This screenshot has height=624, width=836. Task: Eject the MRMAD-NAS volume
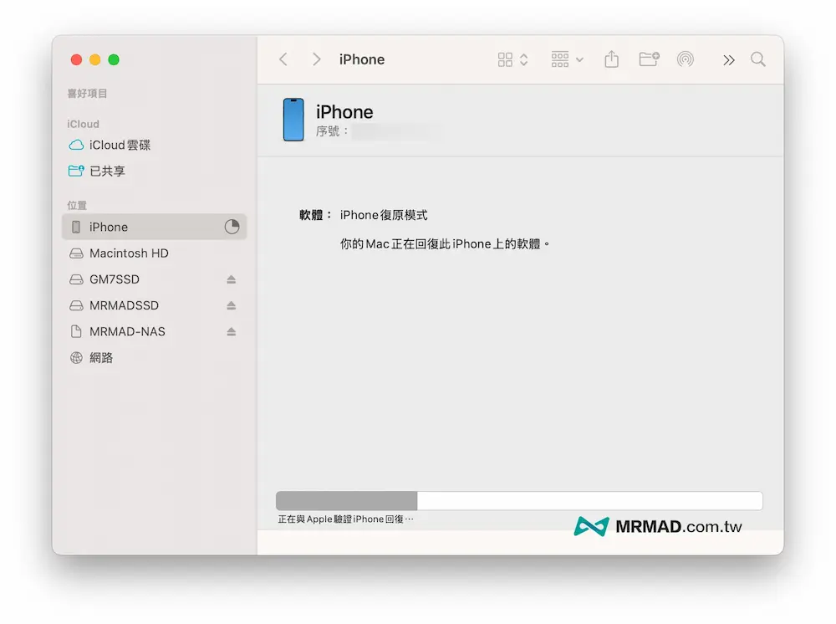(x=232, y=331)
